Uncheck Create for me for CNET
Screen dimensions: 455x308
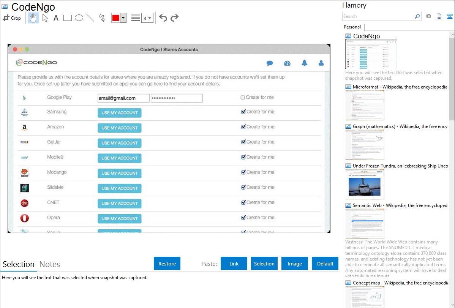tap(243, 202)
